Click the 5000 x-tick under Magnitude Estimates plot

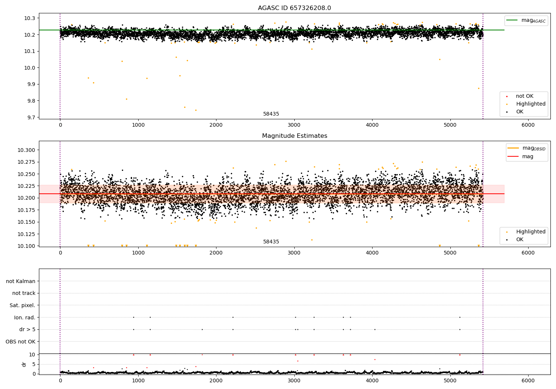click(x=450, y=253)
